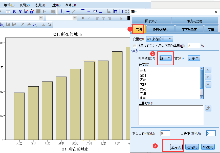The image size is (220, 153).
Task: Click the 应用(A) button
Action: [176, 147]
